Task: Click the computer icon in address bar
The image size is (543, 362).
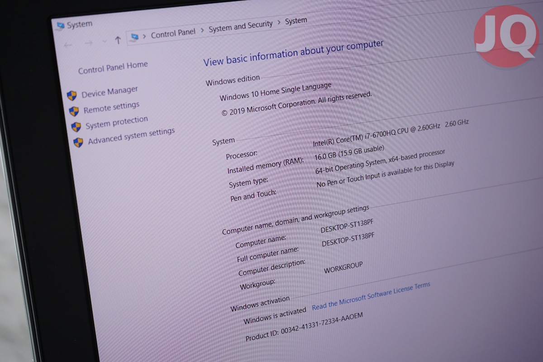Action: (x=134, y=38)
